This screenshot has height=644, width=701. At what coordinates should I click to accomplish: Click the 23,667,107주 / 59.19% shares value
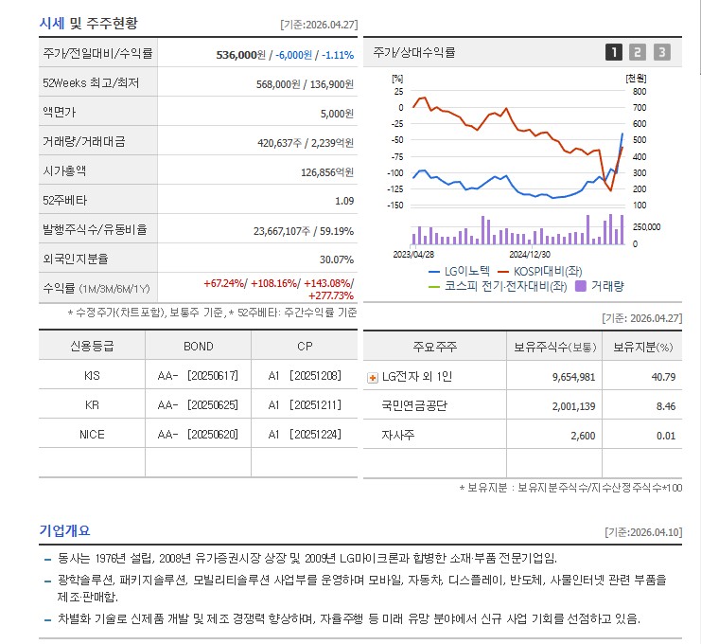(x=304, y=231)
